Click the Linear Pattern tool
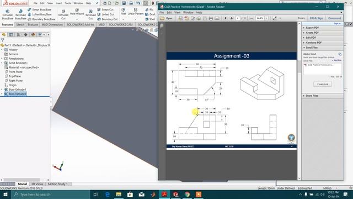This screenshot has width=353, height=199. point(136,12)
